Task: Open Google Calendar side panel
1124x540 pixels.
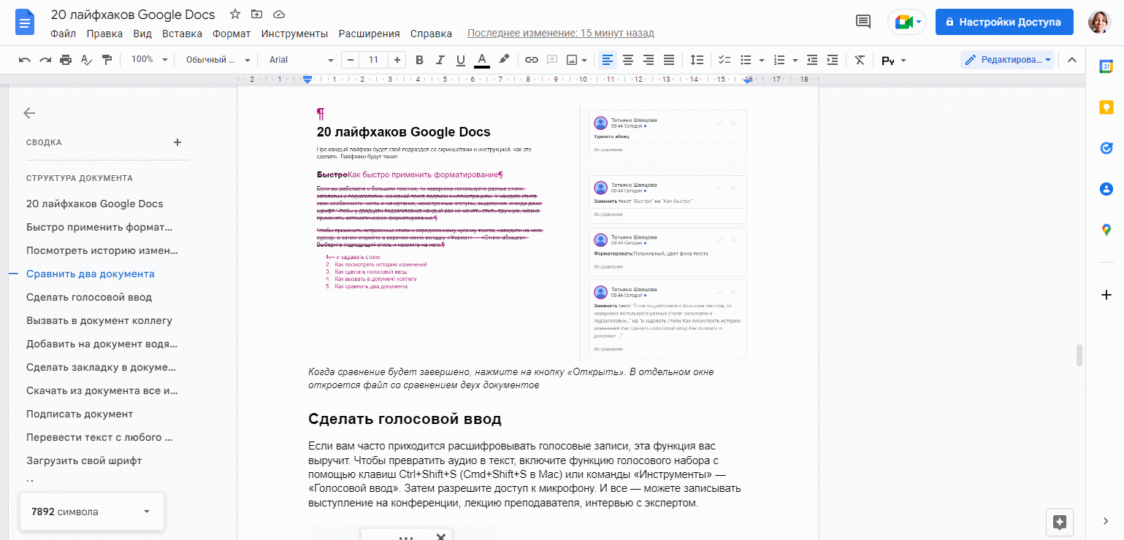Action: [x=1106, y=66]
